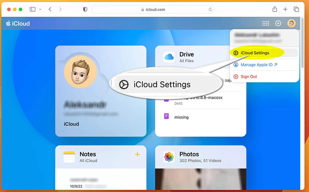Viewport: 309px width, 192px height.
Task: Open the iCloud app launcher grid
Action: tap(266, 24)
